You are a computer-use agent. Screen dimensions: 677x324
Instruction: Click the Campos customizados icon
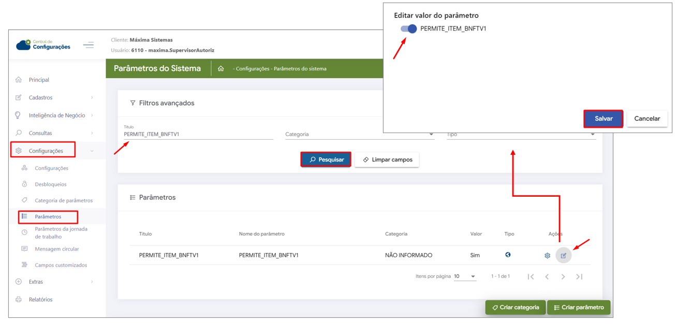point(24,265)
